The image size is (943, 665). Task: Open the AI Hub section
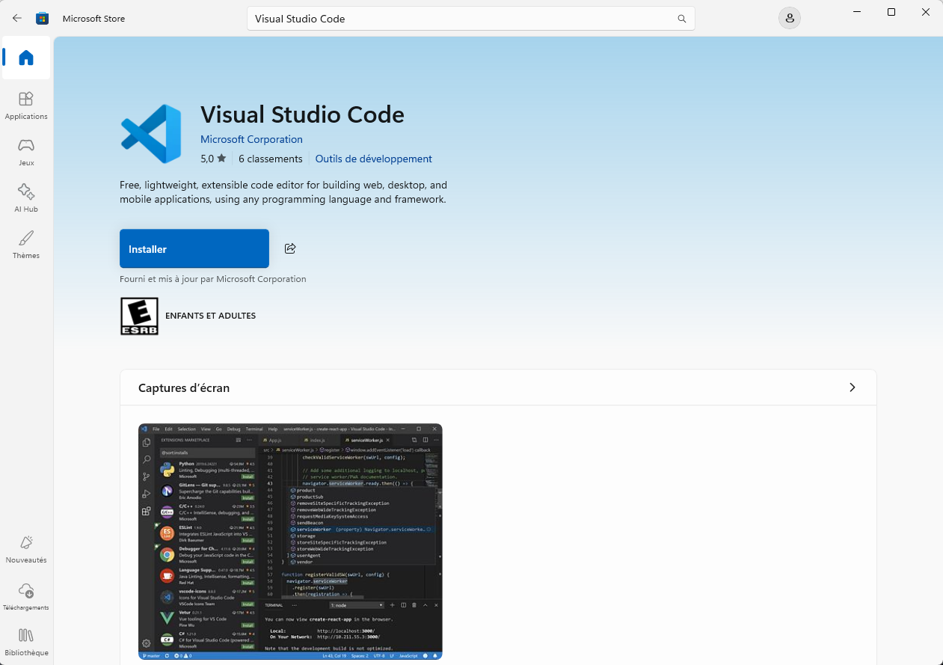[x=26, y=198]
